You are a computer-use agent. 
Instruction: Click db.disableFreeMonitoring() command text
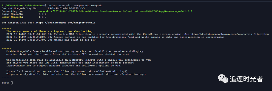pos(126,74)
